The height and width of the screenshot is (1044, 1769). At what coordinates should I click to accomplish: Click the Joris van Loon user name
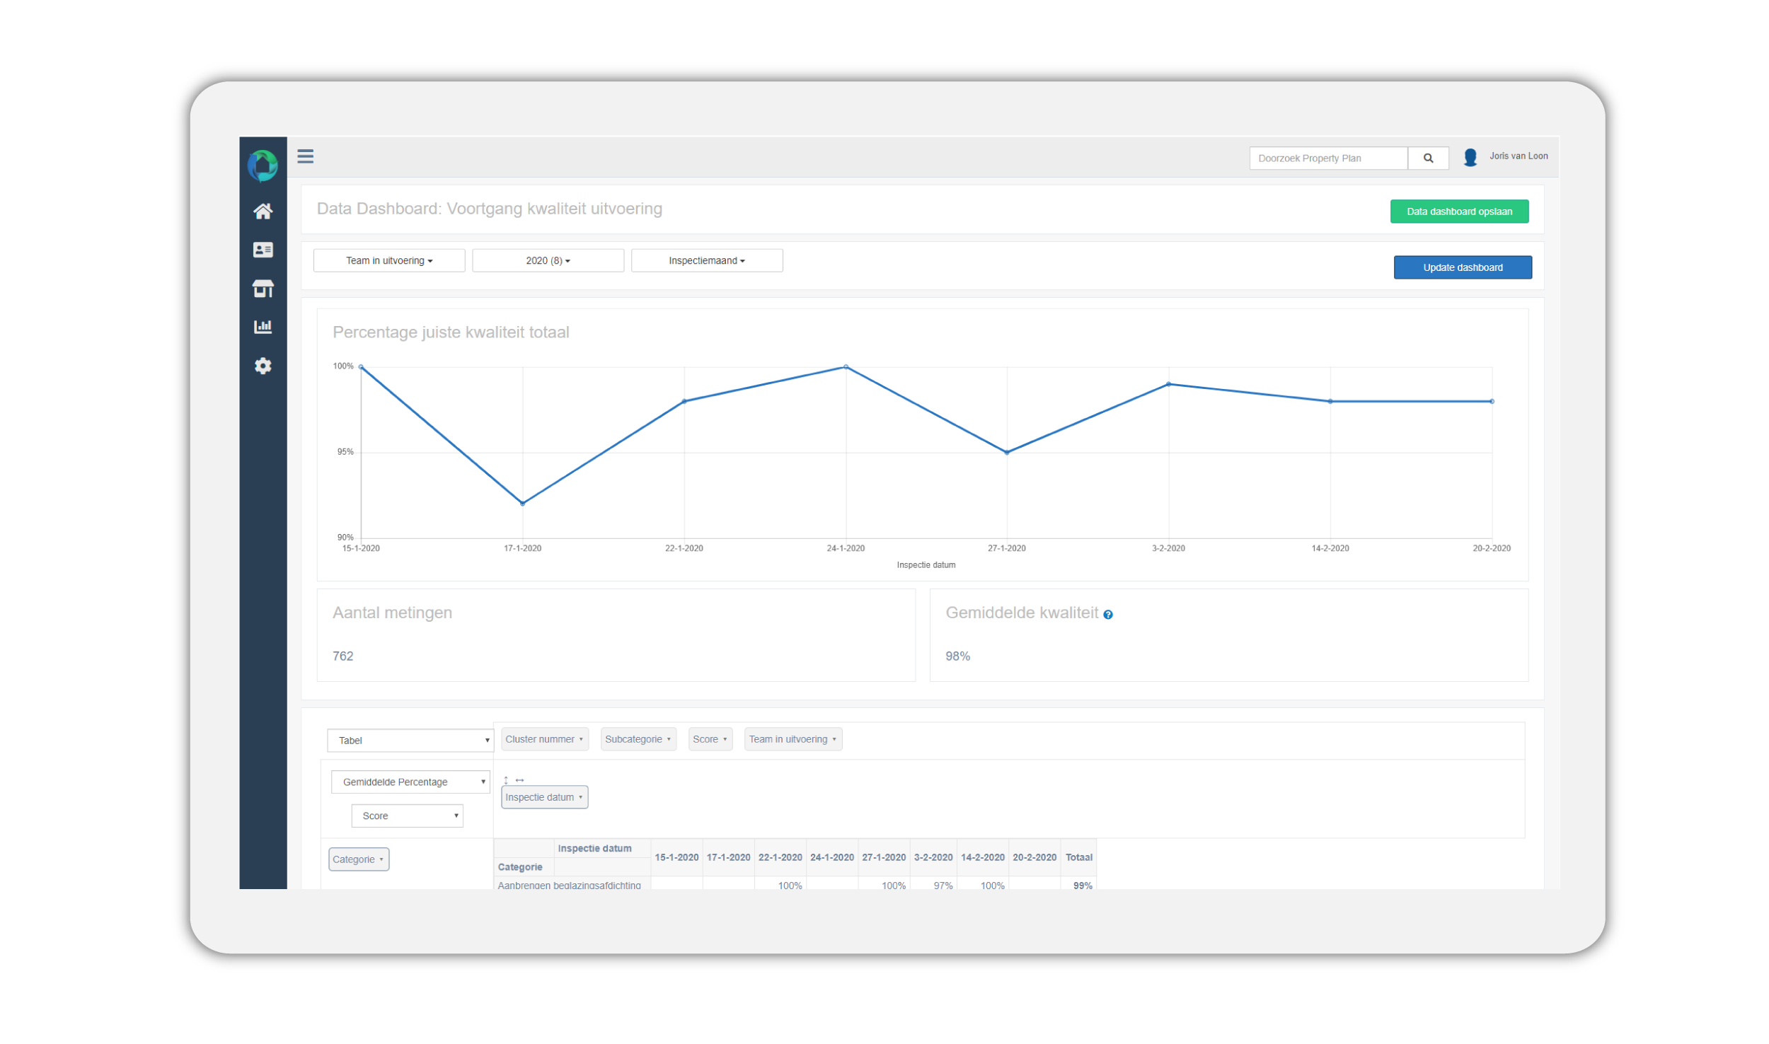click(x=1519, y=156)
